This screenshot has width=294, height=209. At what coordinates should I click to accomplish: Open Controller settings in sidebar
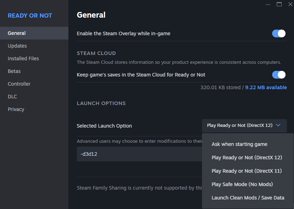(x=19, y=84)
